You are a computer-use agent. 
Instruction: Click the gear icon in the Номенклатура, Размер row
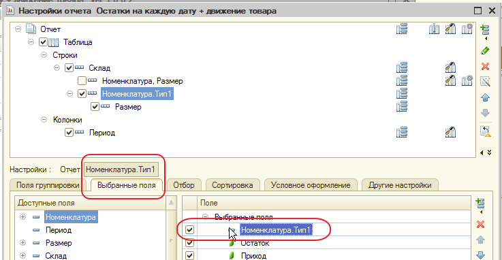pos(467,80)
